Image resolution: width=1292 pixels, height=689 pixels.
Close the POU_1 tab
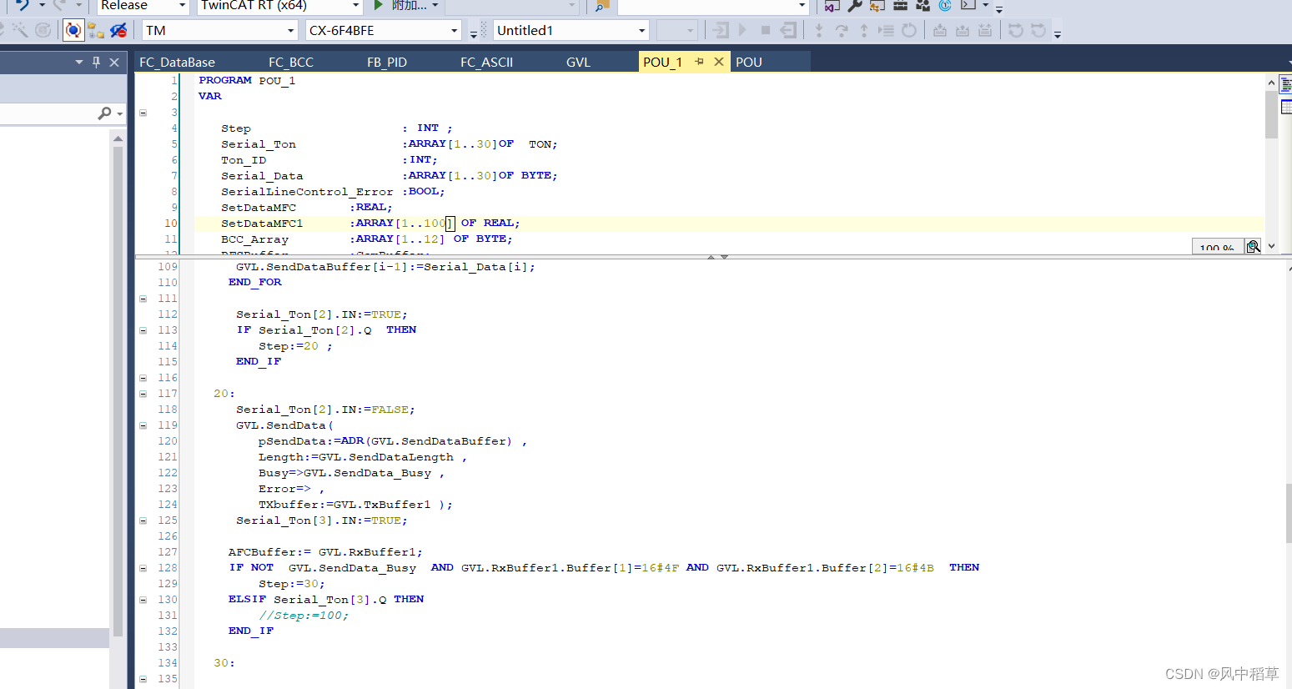coord(719,62)
